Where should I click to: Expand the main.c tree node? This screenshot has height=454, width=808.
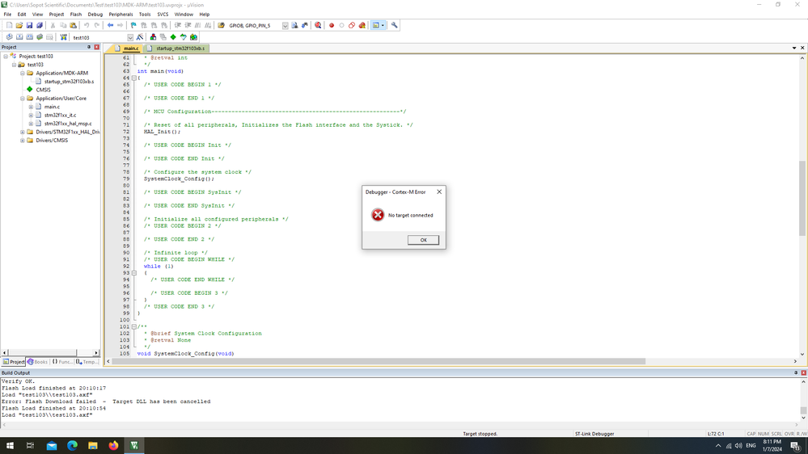click(x=31, y=107)
